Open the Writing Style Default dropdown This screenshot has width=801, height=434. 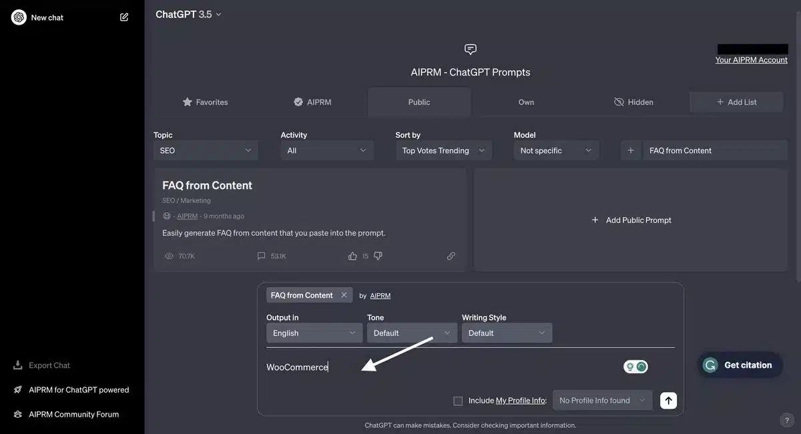point(507,333)
